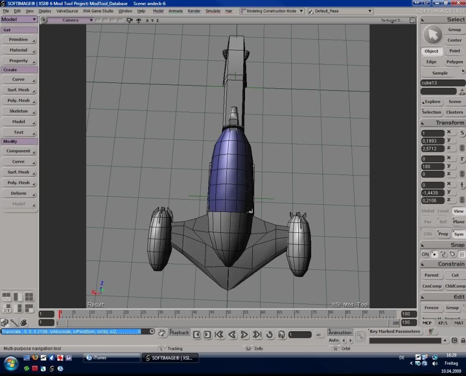
Task: Click the object name field cube13
Action: pyautogui.click(x=442, y=83)
